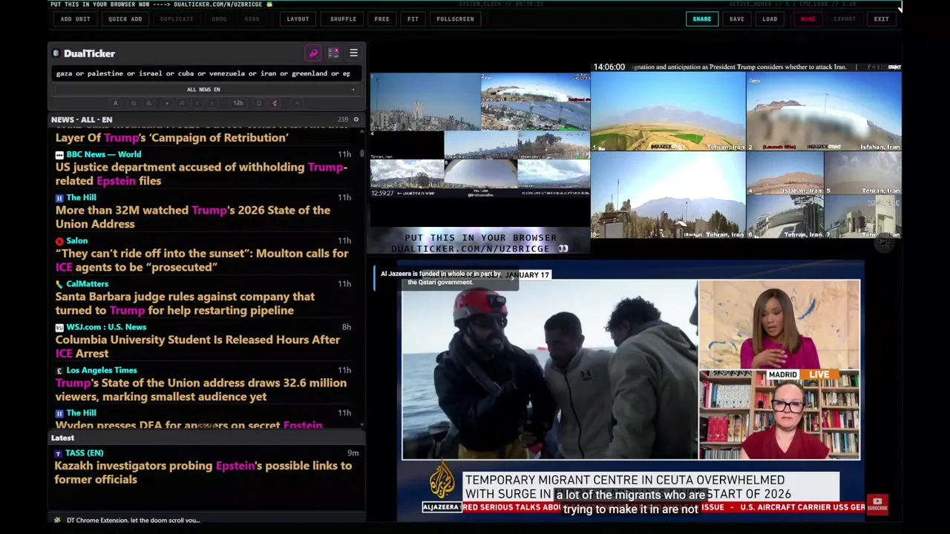950x534 pixels.
Task: Click the YouTube subscribe icon on video
Action: (877, 504)
